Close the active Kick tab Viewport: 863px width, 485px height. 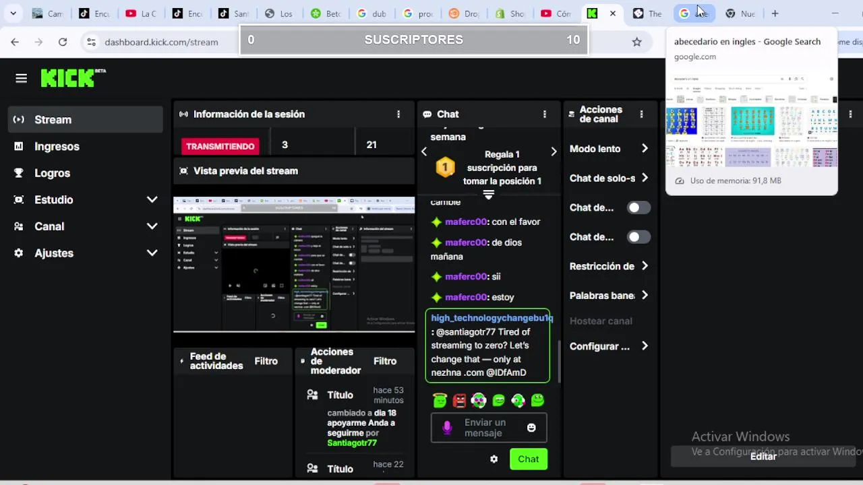[612, 13]
